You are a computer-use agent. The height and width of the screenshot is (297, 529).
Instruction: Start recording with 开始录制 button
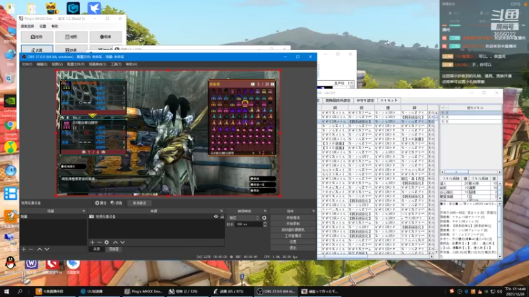tap(293, 224)
